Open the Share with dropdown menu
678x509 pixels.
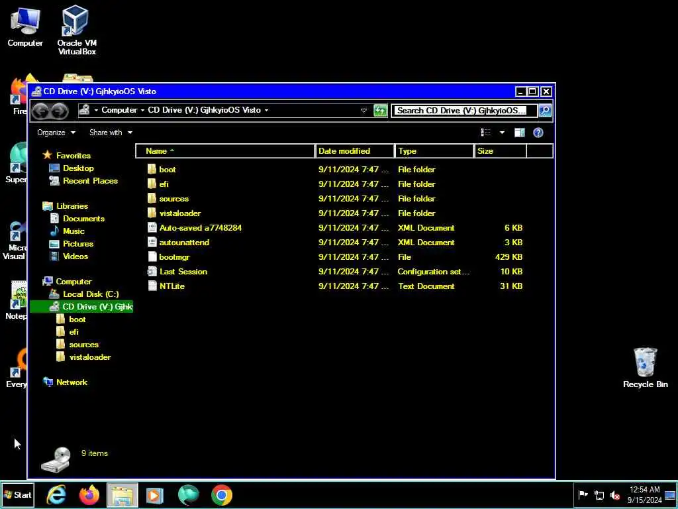pos(111,133)
